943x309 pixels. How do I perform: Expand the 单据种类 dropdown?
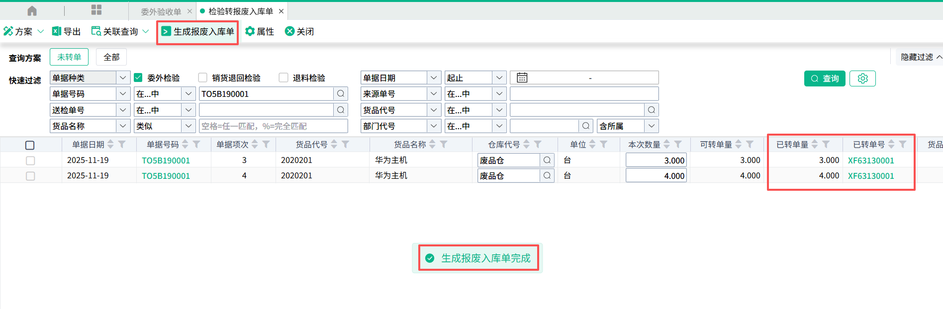pyautogui.click(x=123, y=78)
